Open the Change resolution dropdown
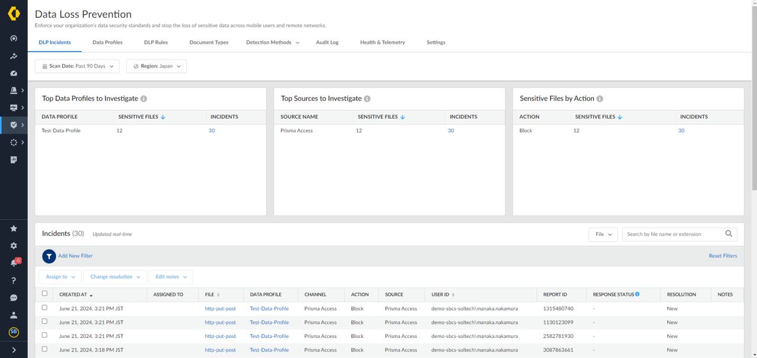The width and height of the screenshot is (757, 358). tap(115, 276)
